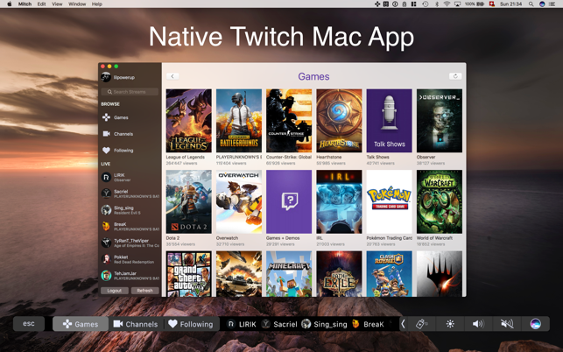
Task: Tap Sacriel on the Touch Bar
Action: (279, 324)
